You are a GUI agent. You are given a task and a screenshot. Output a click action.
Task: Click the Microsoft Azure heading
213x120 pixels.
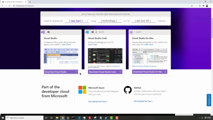click(96, 88)
